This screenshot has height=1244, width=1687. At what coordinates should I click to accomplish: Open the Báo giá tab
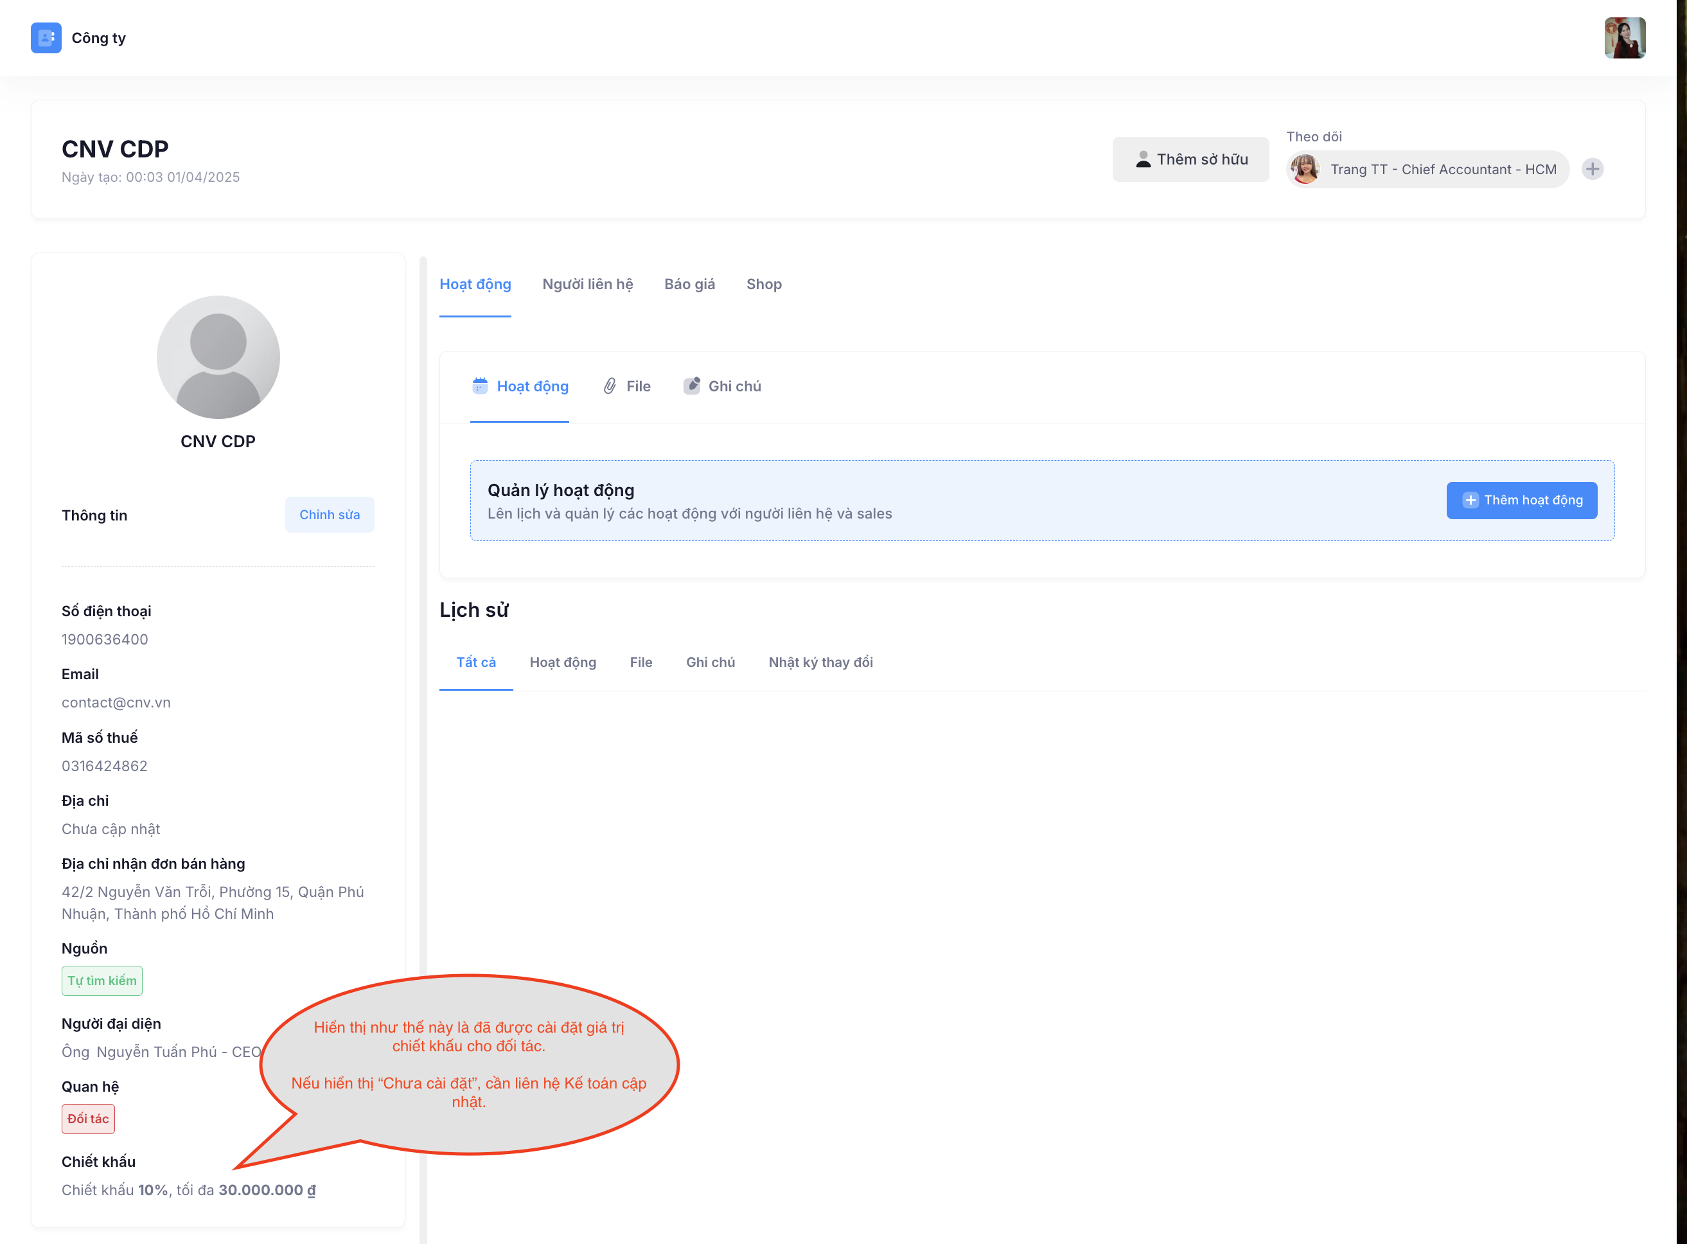pos(689,284)
